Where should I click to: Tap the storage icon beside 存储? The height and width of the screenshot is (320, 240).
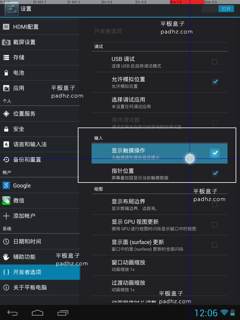[x=6, y=57]
